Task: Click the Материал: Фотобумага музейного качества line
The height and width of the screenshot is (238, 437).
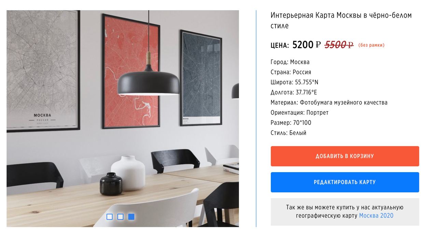Action: point(329,102)
